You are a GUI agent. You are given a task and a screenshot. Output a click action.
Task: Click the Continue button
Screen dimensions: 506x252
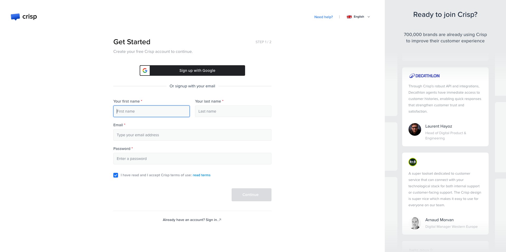coord(251,195)
